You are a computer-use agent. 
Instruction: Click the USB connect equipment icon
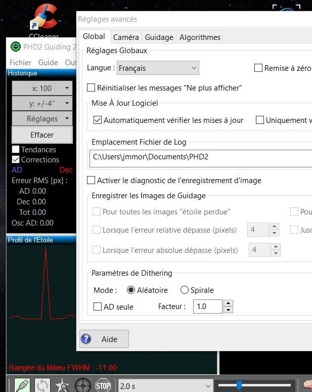22,385
